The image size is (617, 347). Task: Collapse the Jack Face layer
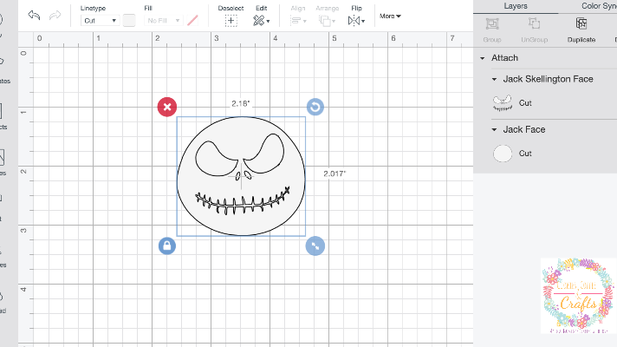[494, 129]
